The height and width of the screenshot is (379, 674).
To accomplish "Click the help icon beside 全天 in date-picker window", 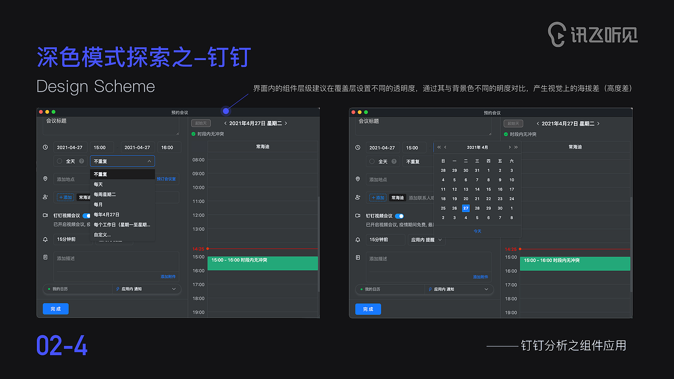I will (394, 161).
